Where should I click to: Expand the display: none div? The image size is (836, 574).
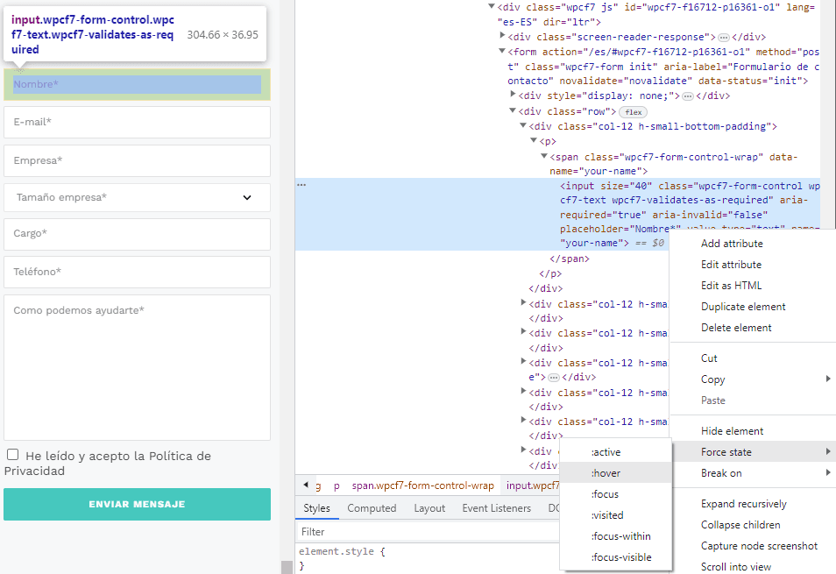pos(513,95)
